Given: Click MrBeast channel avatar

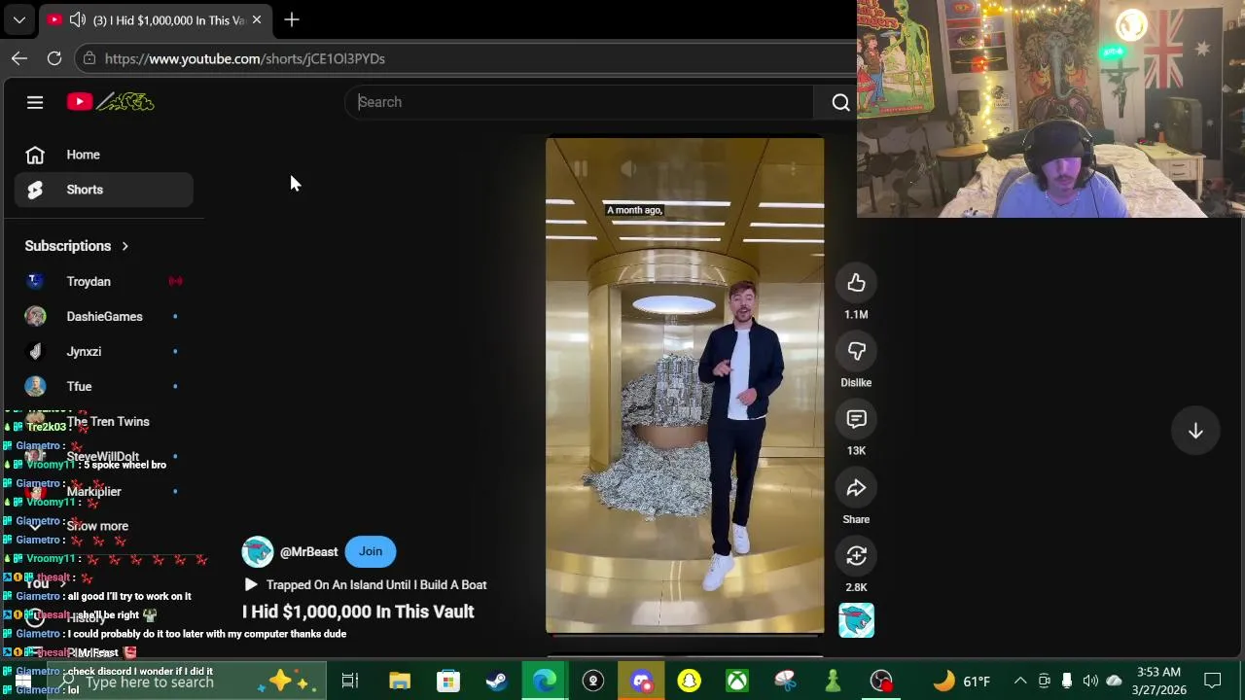Looking at the screenshot, I should pos(258,551).
